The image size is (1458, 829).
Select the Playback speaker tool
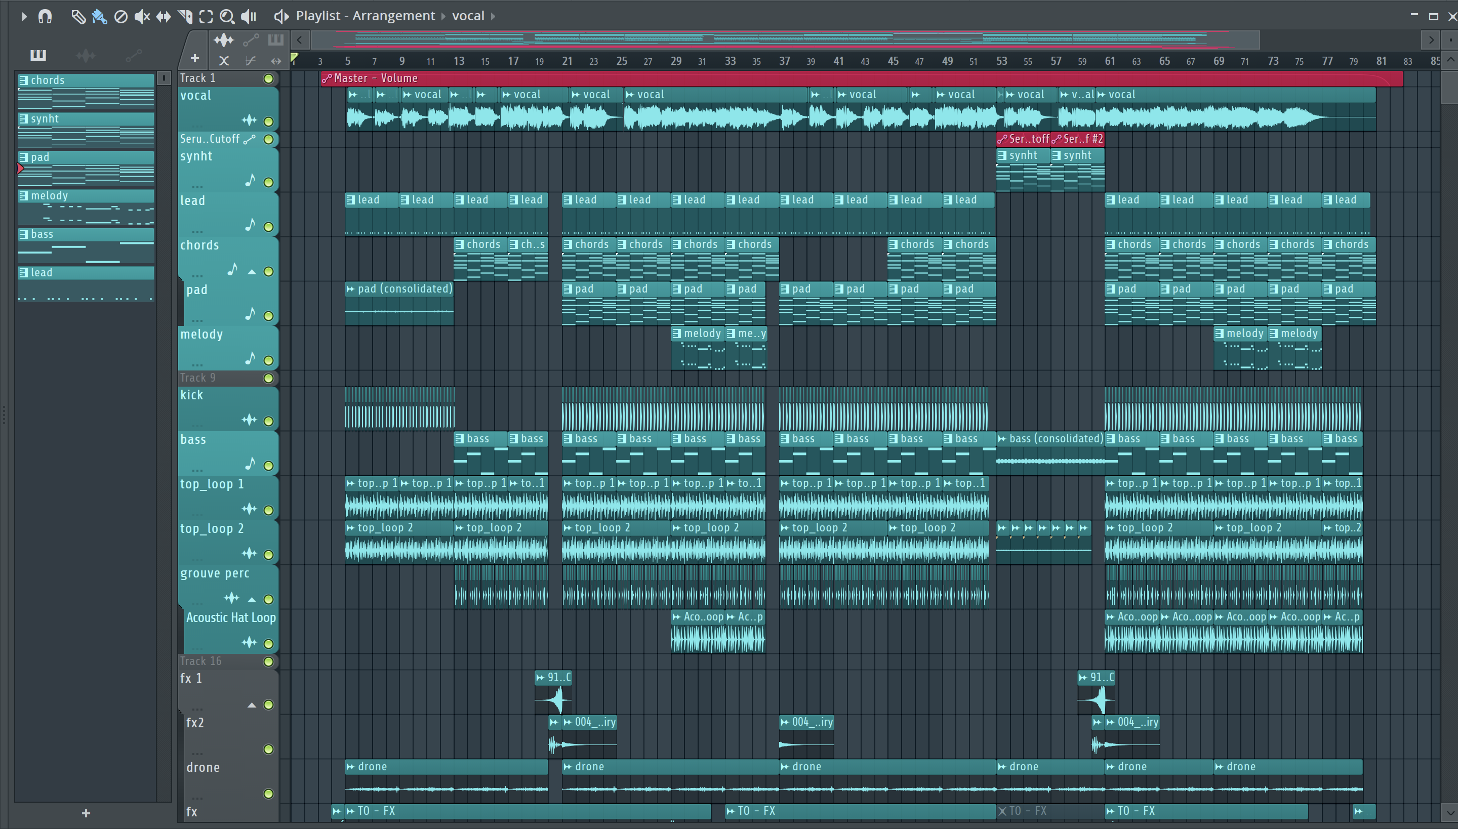(249, 17)
